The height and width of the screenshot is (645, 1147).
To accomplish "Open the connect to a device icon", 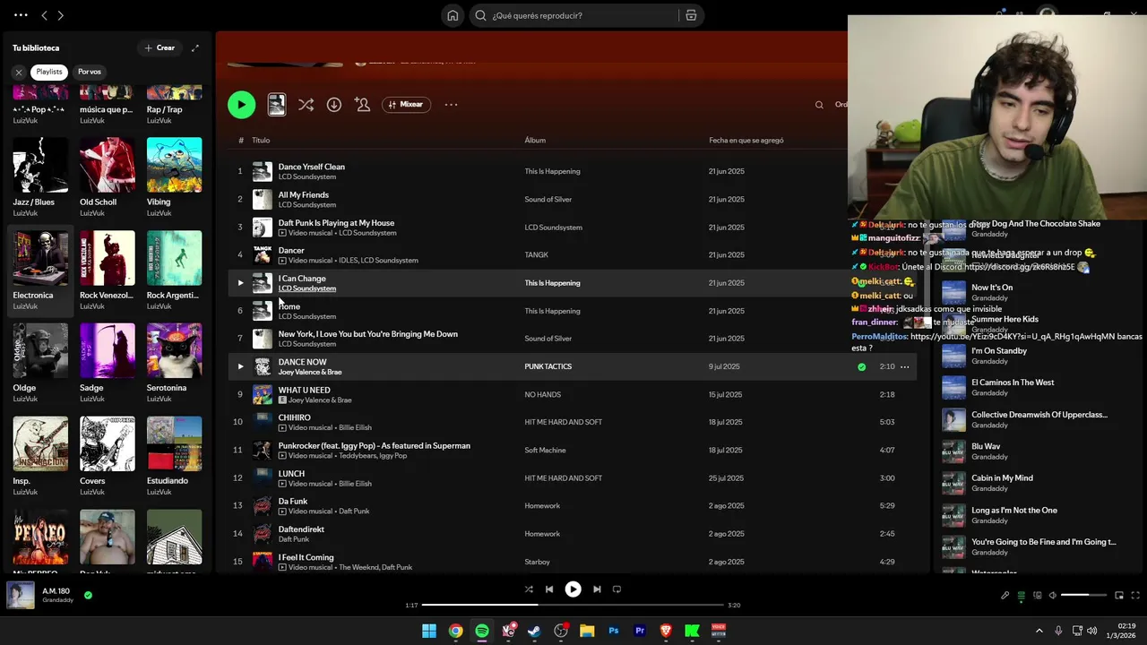I will coord(1037,595).
